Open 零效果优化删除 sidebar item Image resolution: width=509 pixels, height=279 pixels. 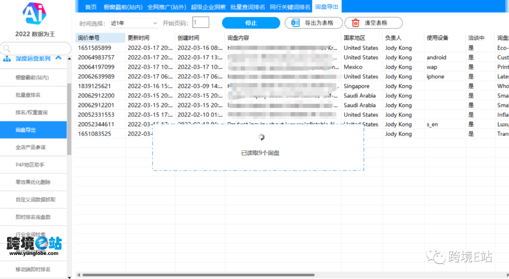[x=33, y=182]
